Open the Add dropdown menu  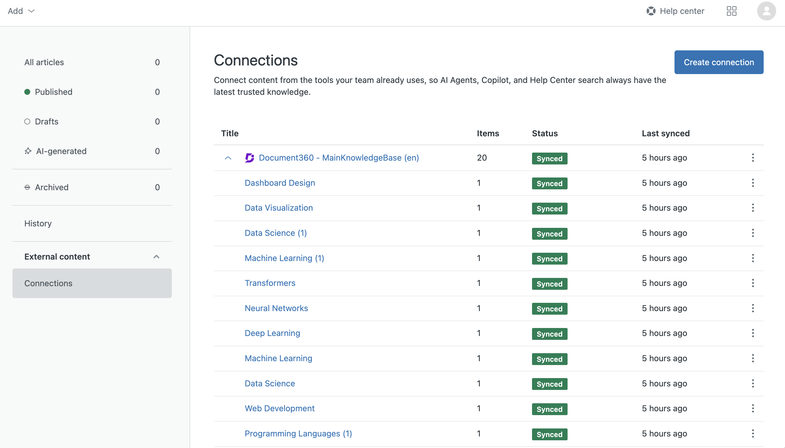21,11
